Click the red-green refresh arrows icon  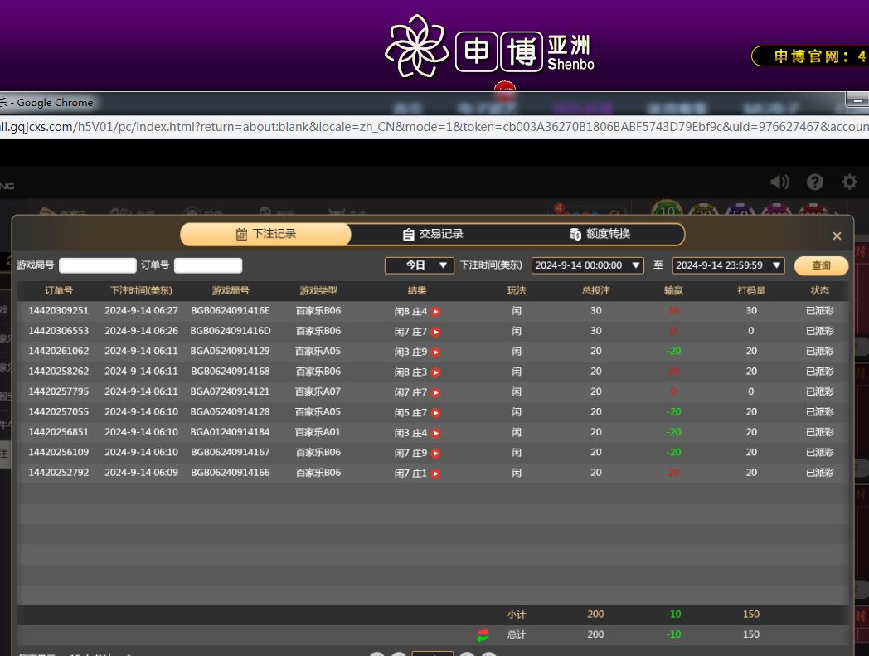pos(483,635)
